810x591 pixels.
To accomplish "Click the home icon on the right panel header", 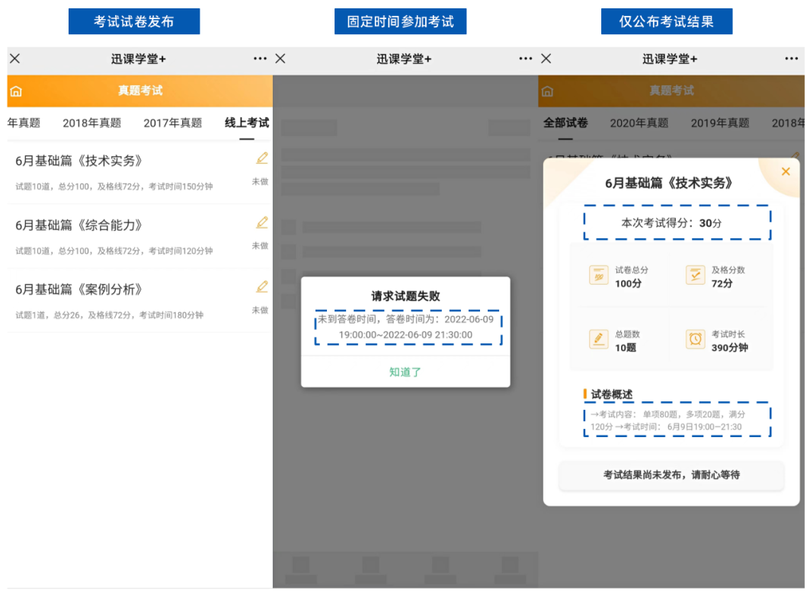I will (546, 91).
